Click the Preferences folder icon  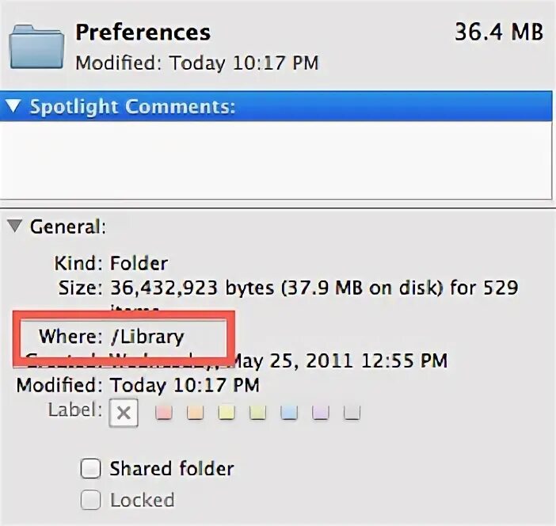point(36,48)
